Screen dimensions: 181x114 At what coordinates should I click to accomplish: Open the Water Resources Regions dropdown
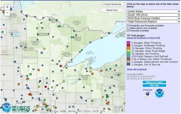click(x=154, y=21)
